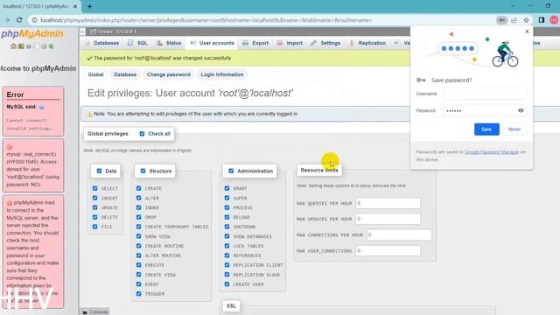Uncheck the CREATE USER privilege
The width and height of the screenshot is (560, 315).
click(x=227, y=284)
